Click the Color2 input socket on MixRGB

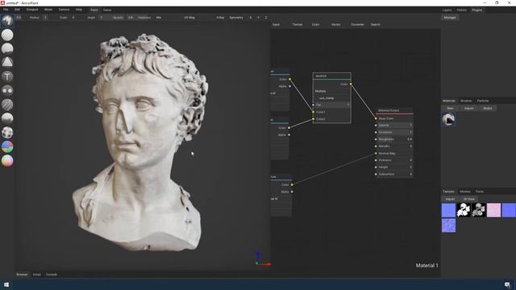tap(314, 119)
